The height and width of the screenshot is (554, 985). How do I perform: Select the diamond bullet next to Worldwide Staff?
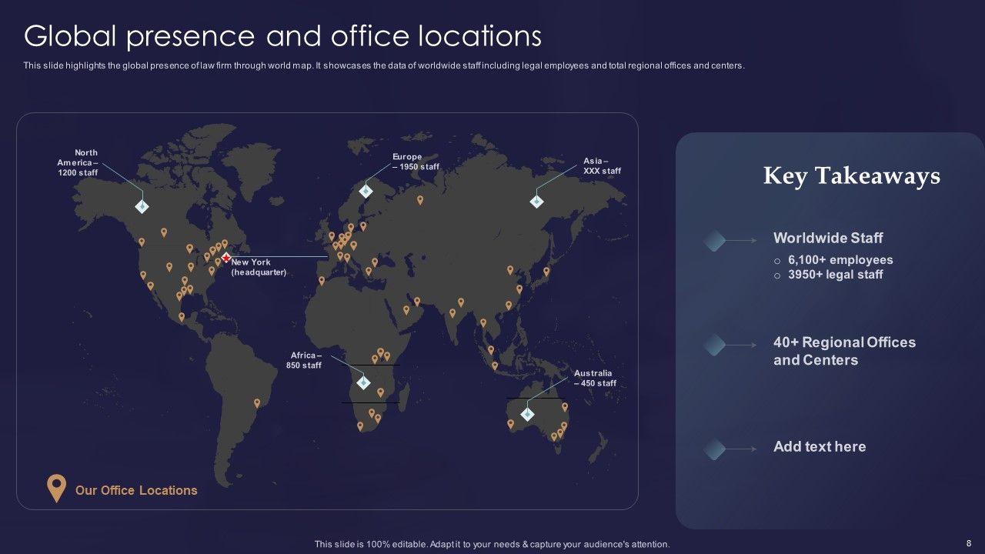coord(714,241)
